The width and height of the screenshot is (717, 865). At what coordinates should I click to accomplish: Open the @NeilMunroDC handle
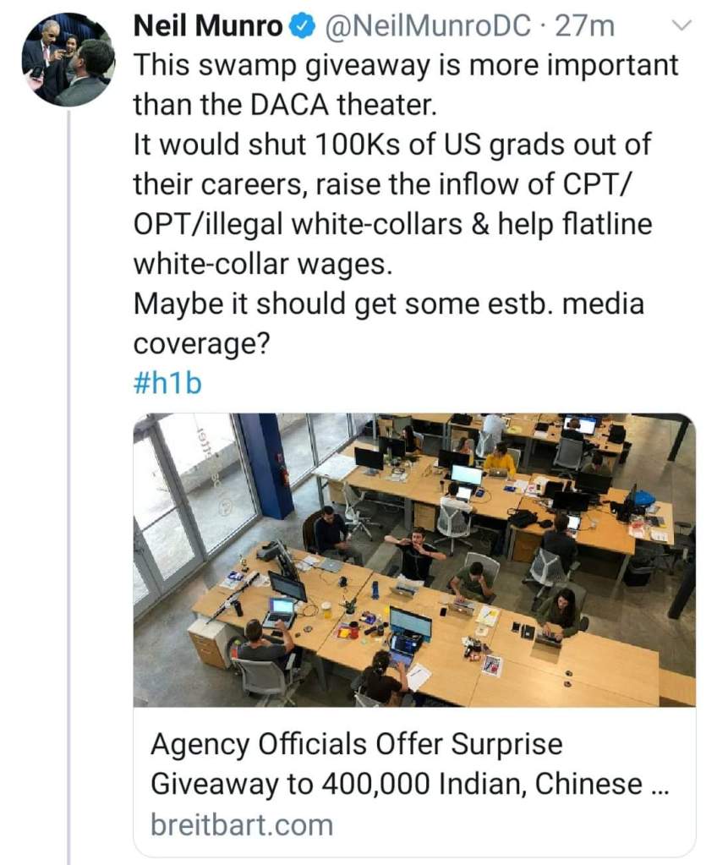click(430, 26)
